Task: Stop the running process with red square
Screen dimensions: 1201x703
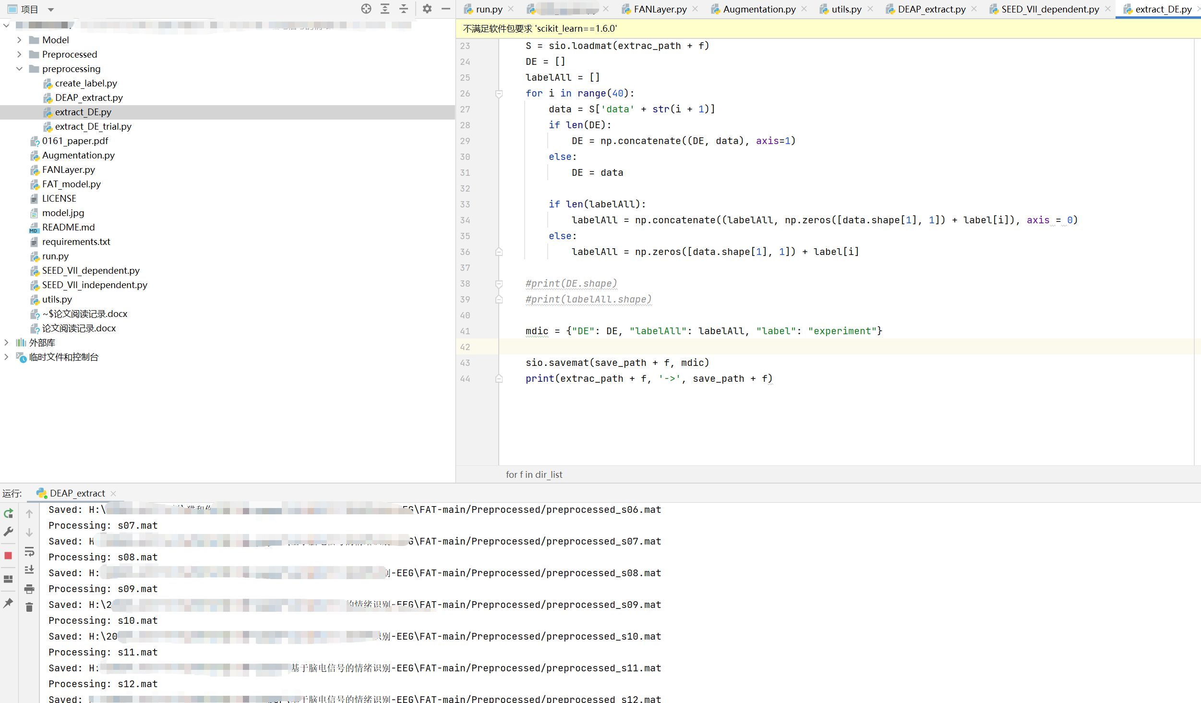Action: click(8, 556)
